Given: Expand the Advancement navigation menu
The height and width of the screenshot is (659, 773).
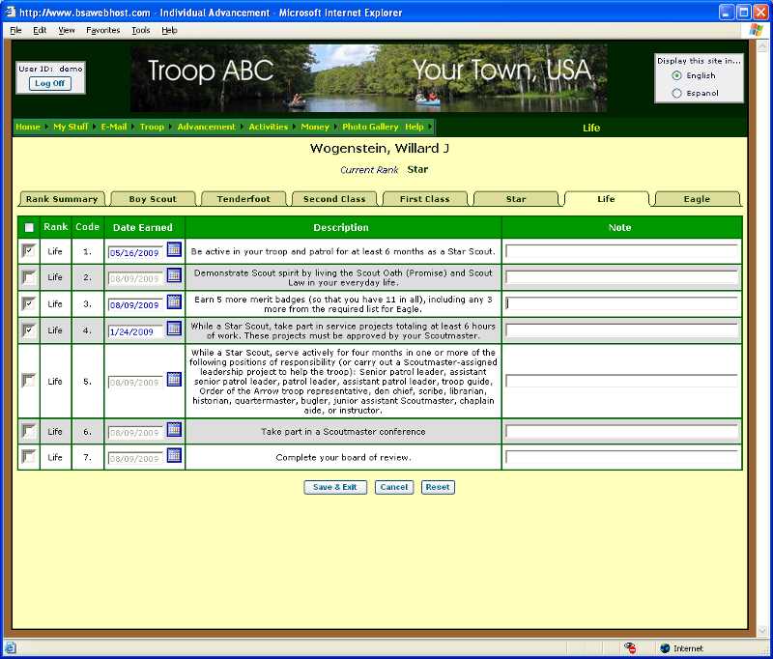Looking at the screenshot, I should tap(206, 127).
